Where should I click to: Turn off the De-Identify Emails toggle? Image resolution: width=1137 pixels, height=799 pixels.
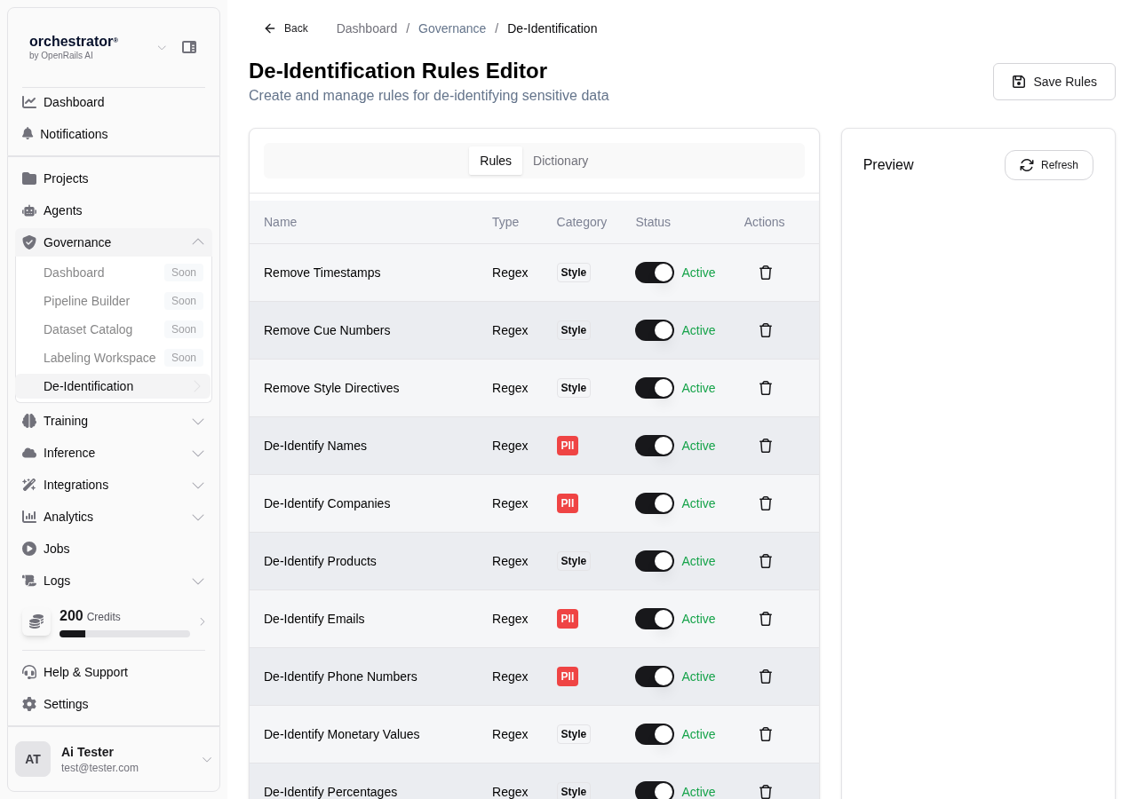point(654,619)
